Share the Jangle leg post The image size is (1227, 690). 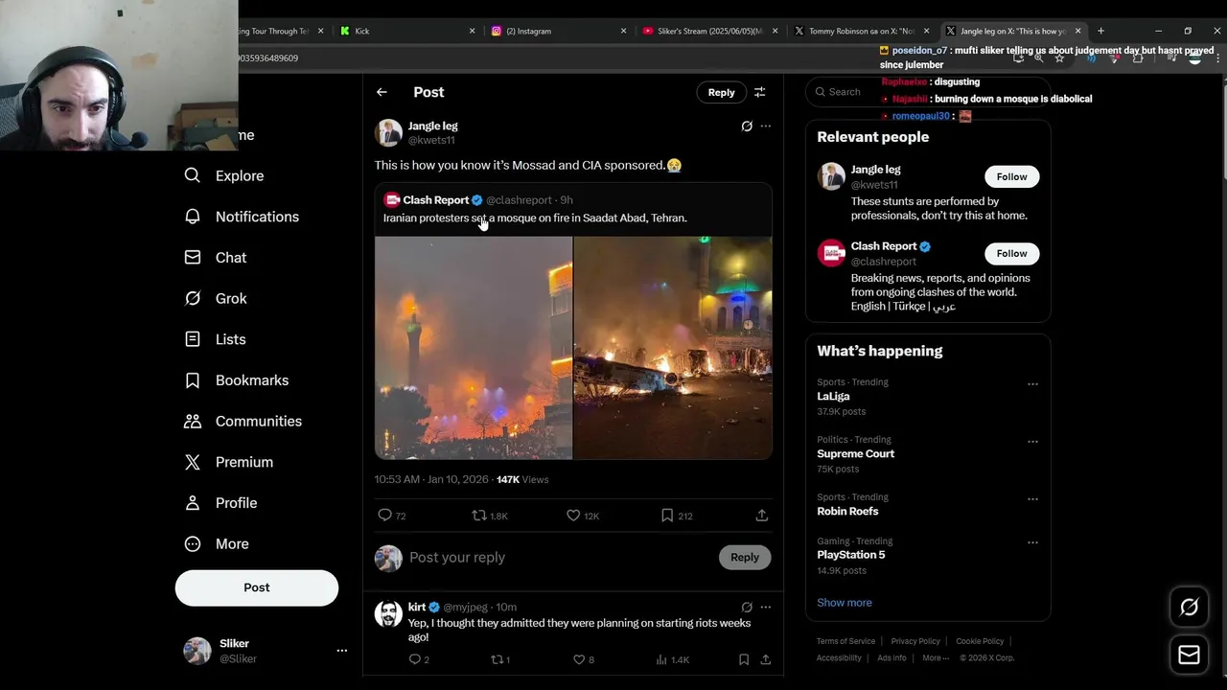point(762,516)
